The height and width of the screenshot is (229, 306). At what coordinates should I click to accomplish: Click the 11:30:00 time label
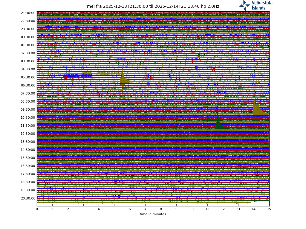tap(28, 126)
